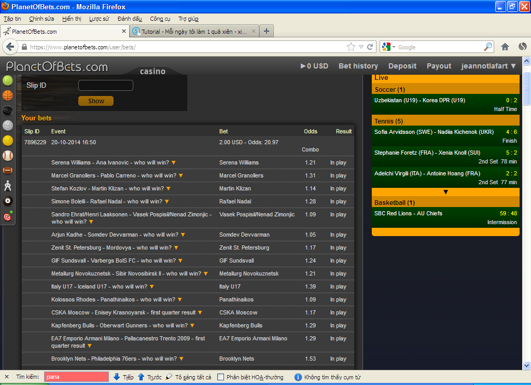Close the PlanetOfBets.com tab
Viewport: 531px width, 385px height.
[x=123, y=31]
